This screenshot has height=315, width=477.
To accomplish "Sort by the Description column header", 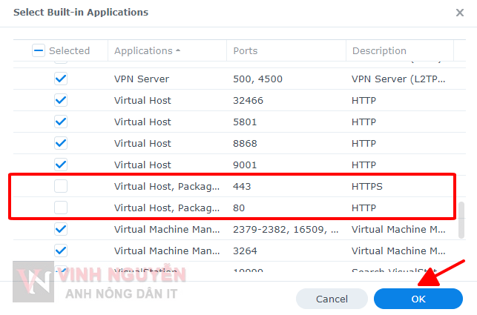I will (x=379, y=51).
